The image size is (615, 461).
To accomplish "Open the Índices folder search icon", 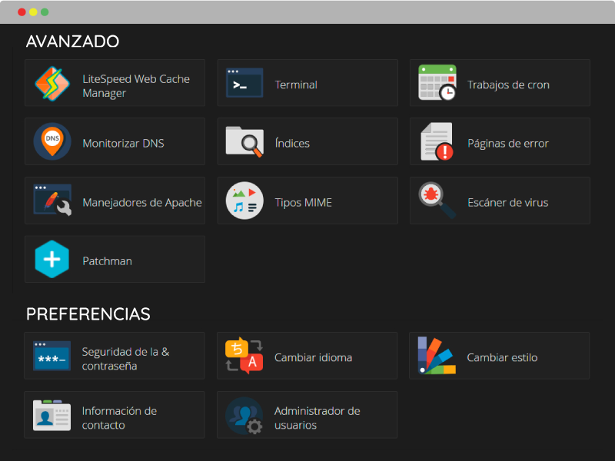I will [x=244, y=141].
